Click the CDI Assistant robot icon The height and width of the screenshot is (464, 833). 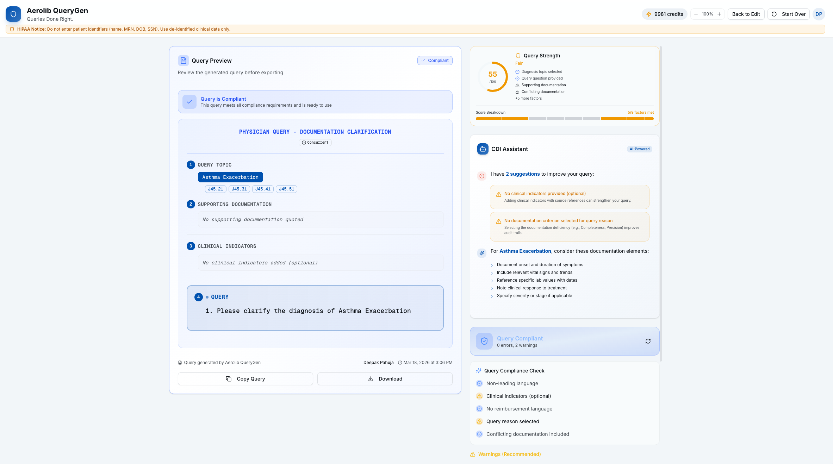(x=483, y=149)
